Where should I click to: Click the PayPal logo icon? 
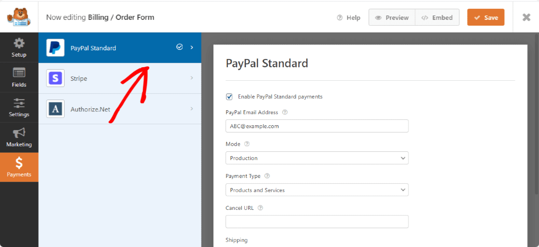[56, 48]
